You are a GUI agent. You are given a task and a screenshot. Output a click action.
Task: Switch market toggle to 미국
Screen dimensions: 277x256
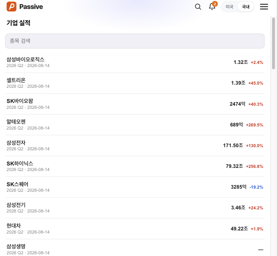click(229, 7)
